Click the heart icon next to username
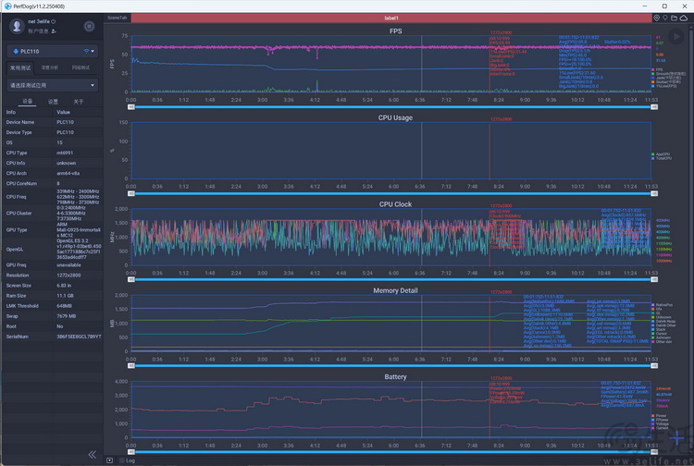This screenshot has height=466, width=694. [x=53, y=21]
